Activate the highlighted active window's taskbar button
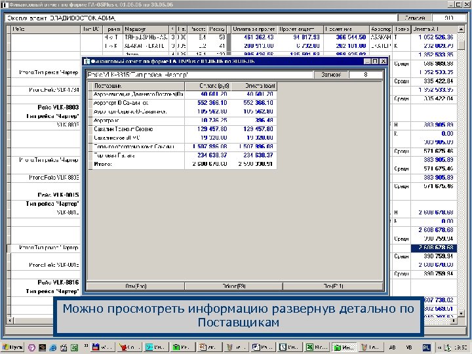This screenshot has width=472, height=354. click(x=344, y=347)
